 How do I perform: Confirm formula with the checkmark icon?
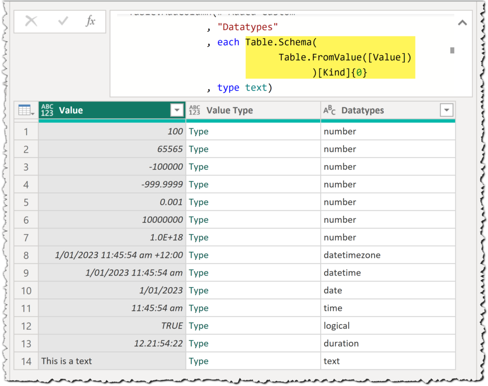[63, 21]
